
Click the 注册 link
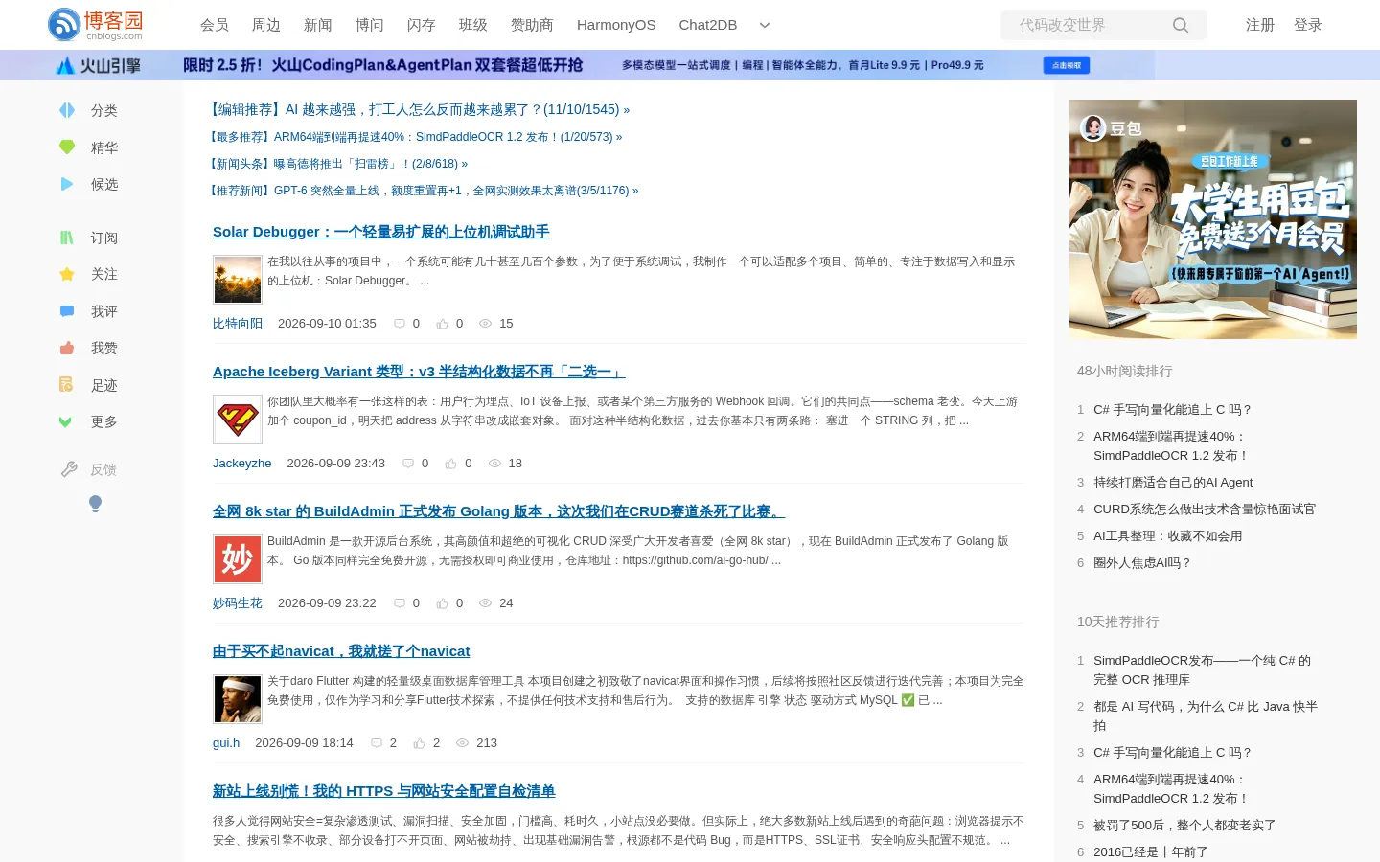click(x=1260, y=25)
